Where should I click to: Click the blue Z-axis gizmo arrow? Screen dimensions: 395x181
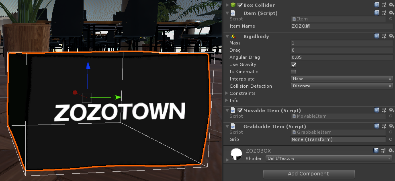[x=88, y=66]
